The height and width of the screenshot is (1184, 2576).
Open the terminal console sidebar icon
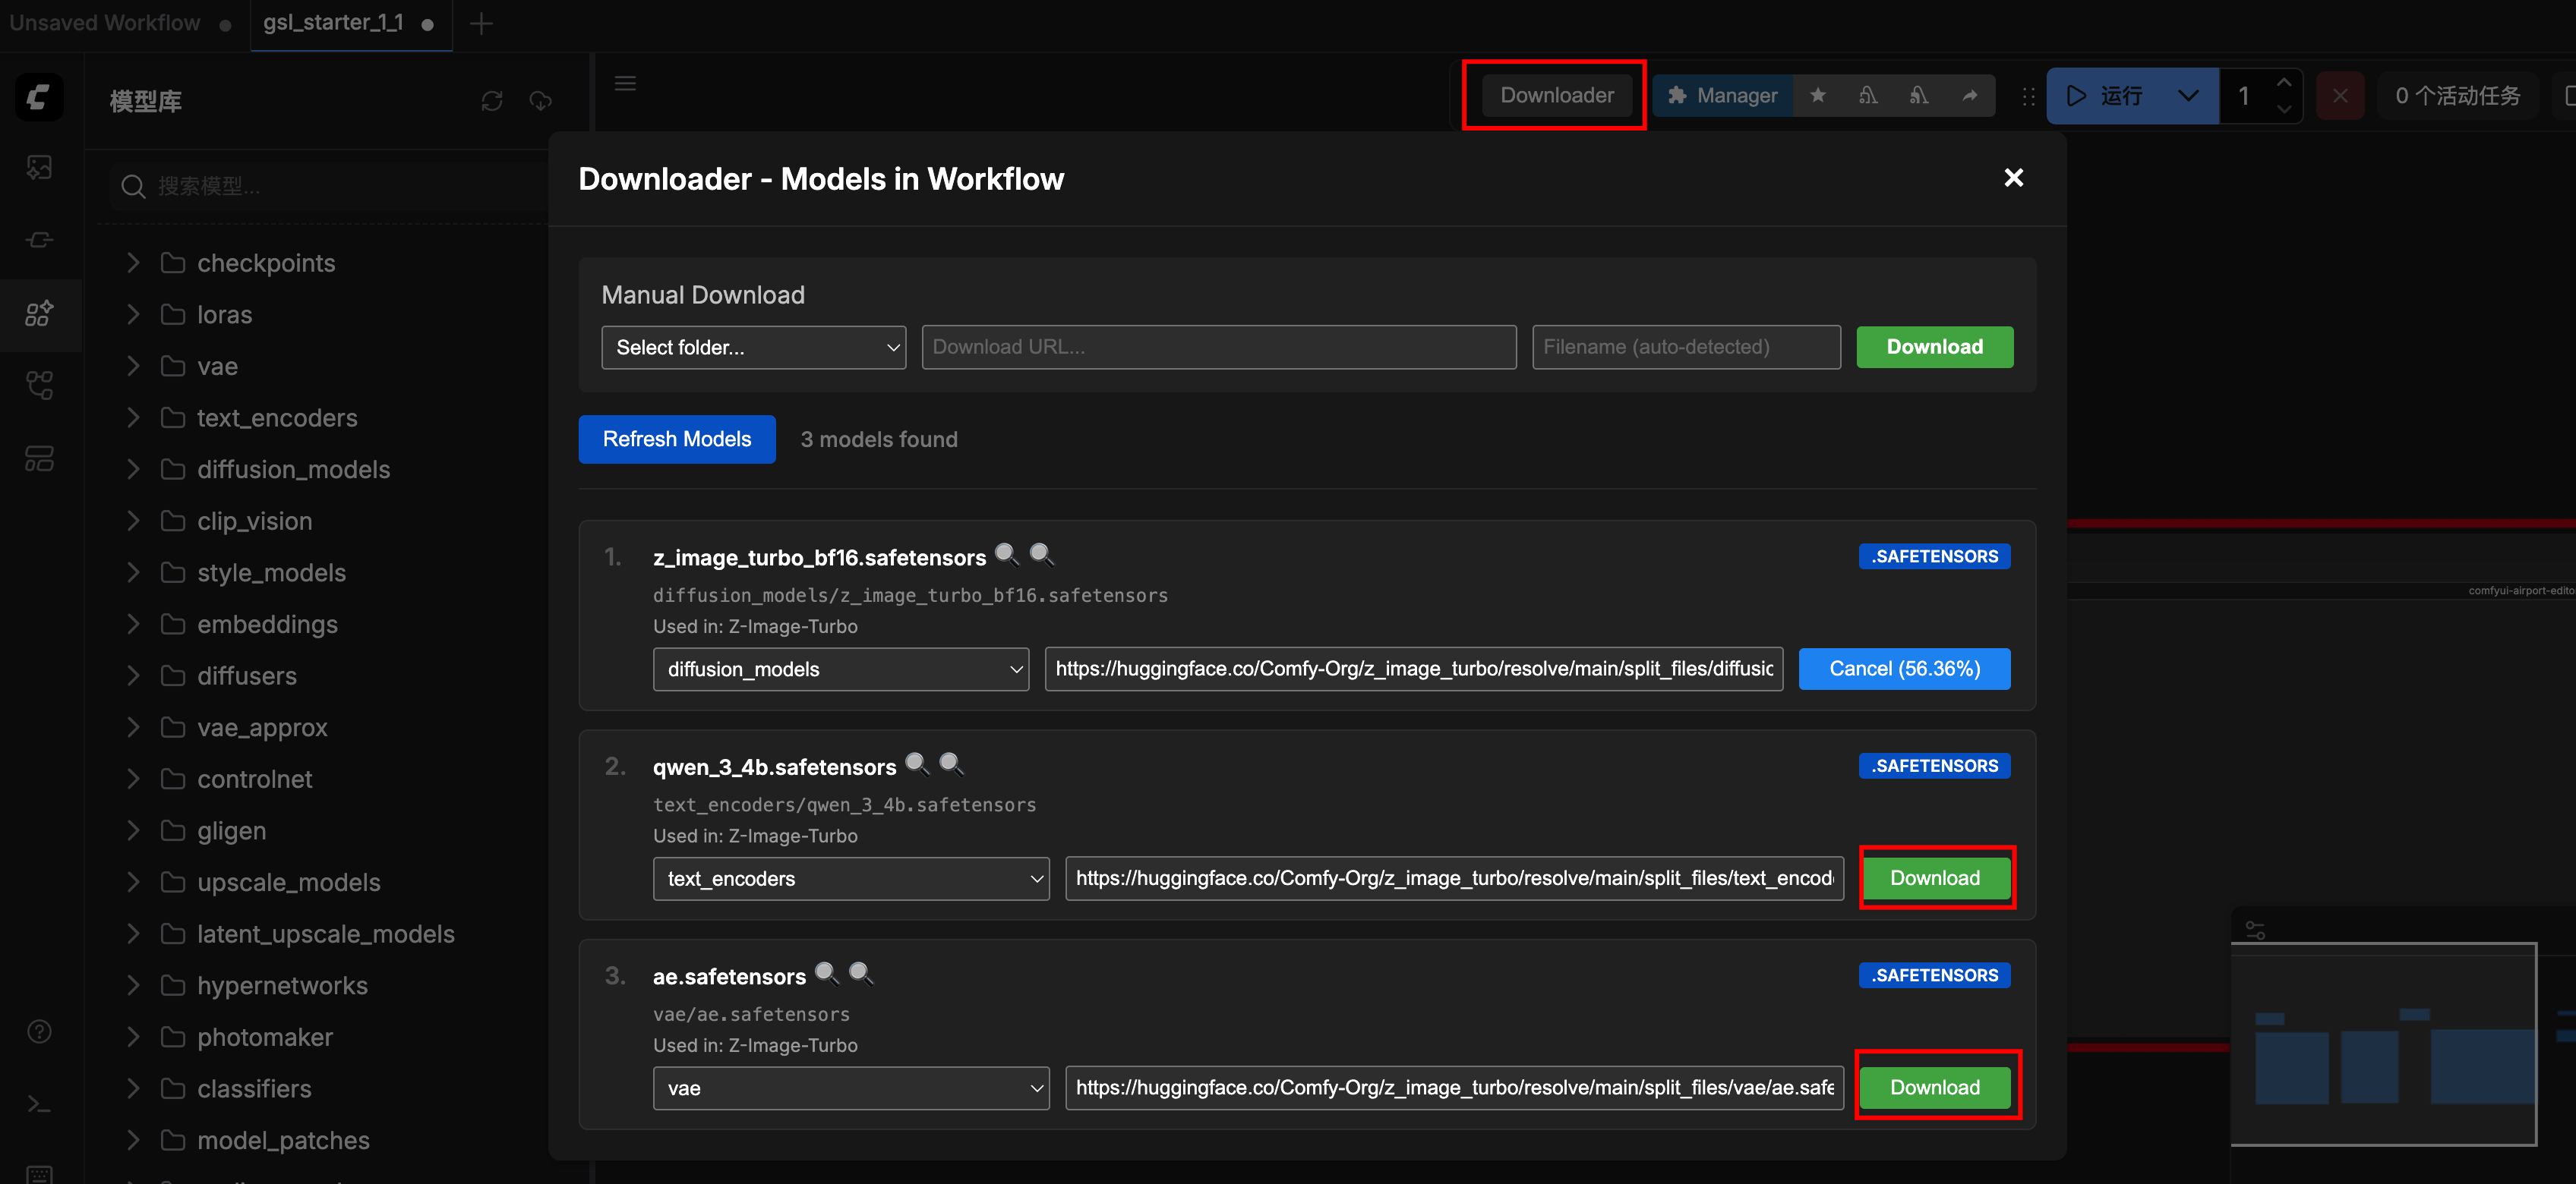click(x=39, y=1104)
